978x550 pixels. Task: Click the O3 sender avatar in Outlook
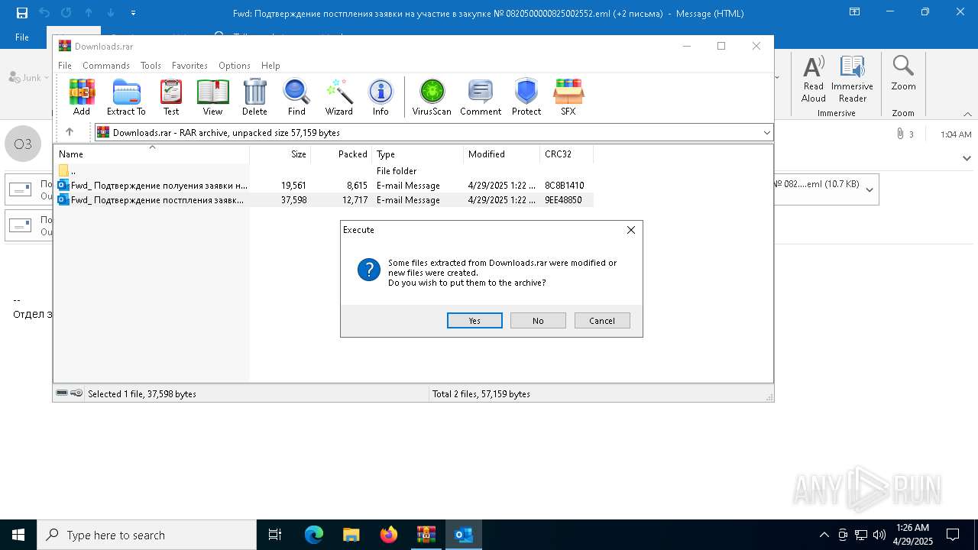click(x=23, y=144)
